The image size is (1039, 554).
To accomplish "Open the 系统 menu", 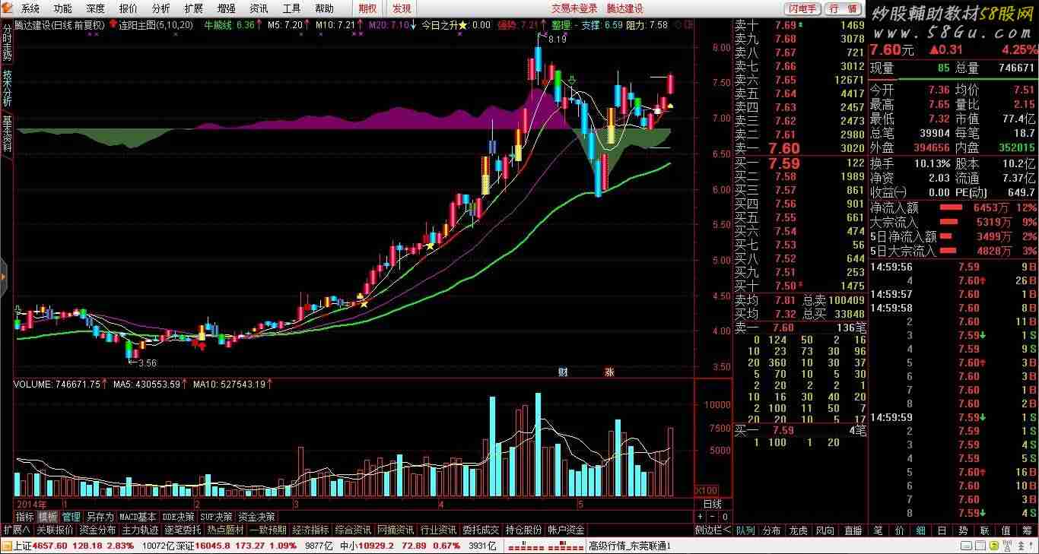I will pos(30,8).
